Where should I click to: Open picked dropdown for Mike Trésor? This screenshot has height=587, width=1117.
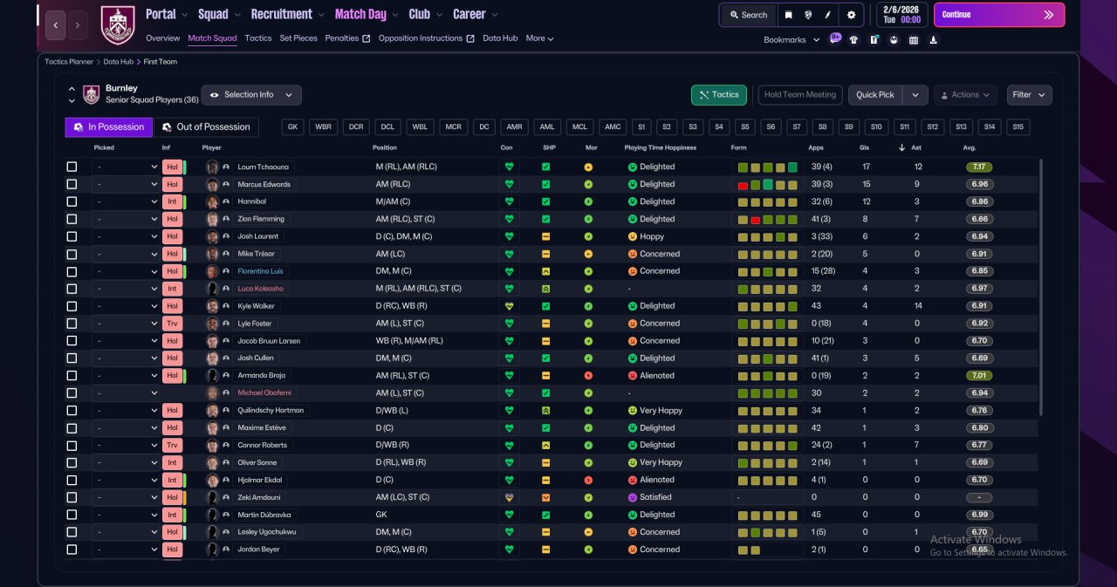pyautogui.click(x=127, y=254)
